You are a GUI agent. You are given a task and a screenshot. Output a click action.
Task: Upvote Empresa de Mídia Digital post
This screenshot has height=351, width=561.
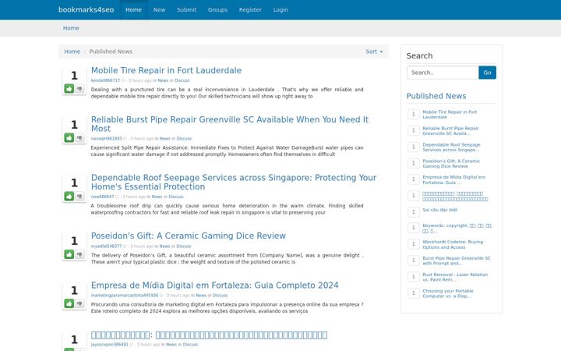coord(69,303)
